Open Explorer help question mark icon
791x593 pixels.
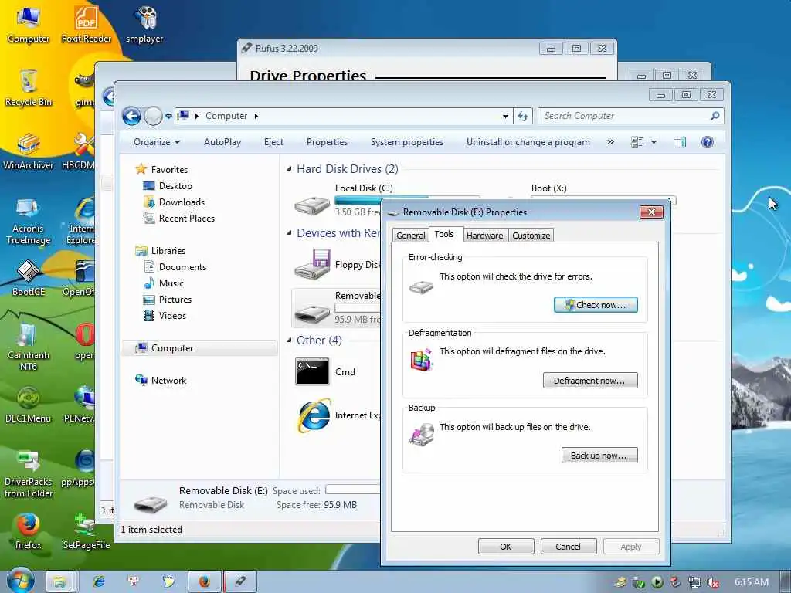tap(708, 142)
